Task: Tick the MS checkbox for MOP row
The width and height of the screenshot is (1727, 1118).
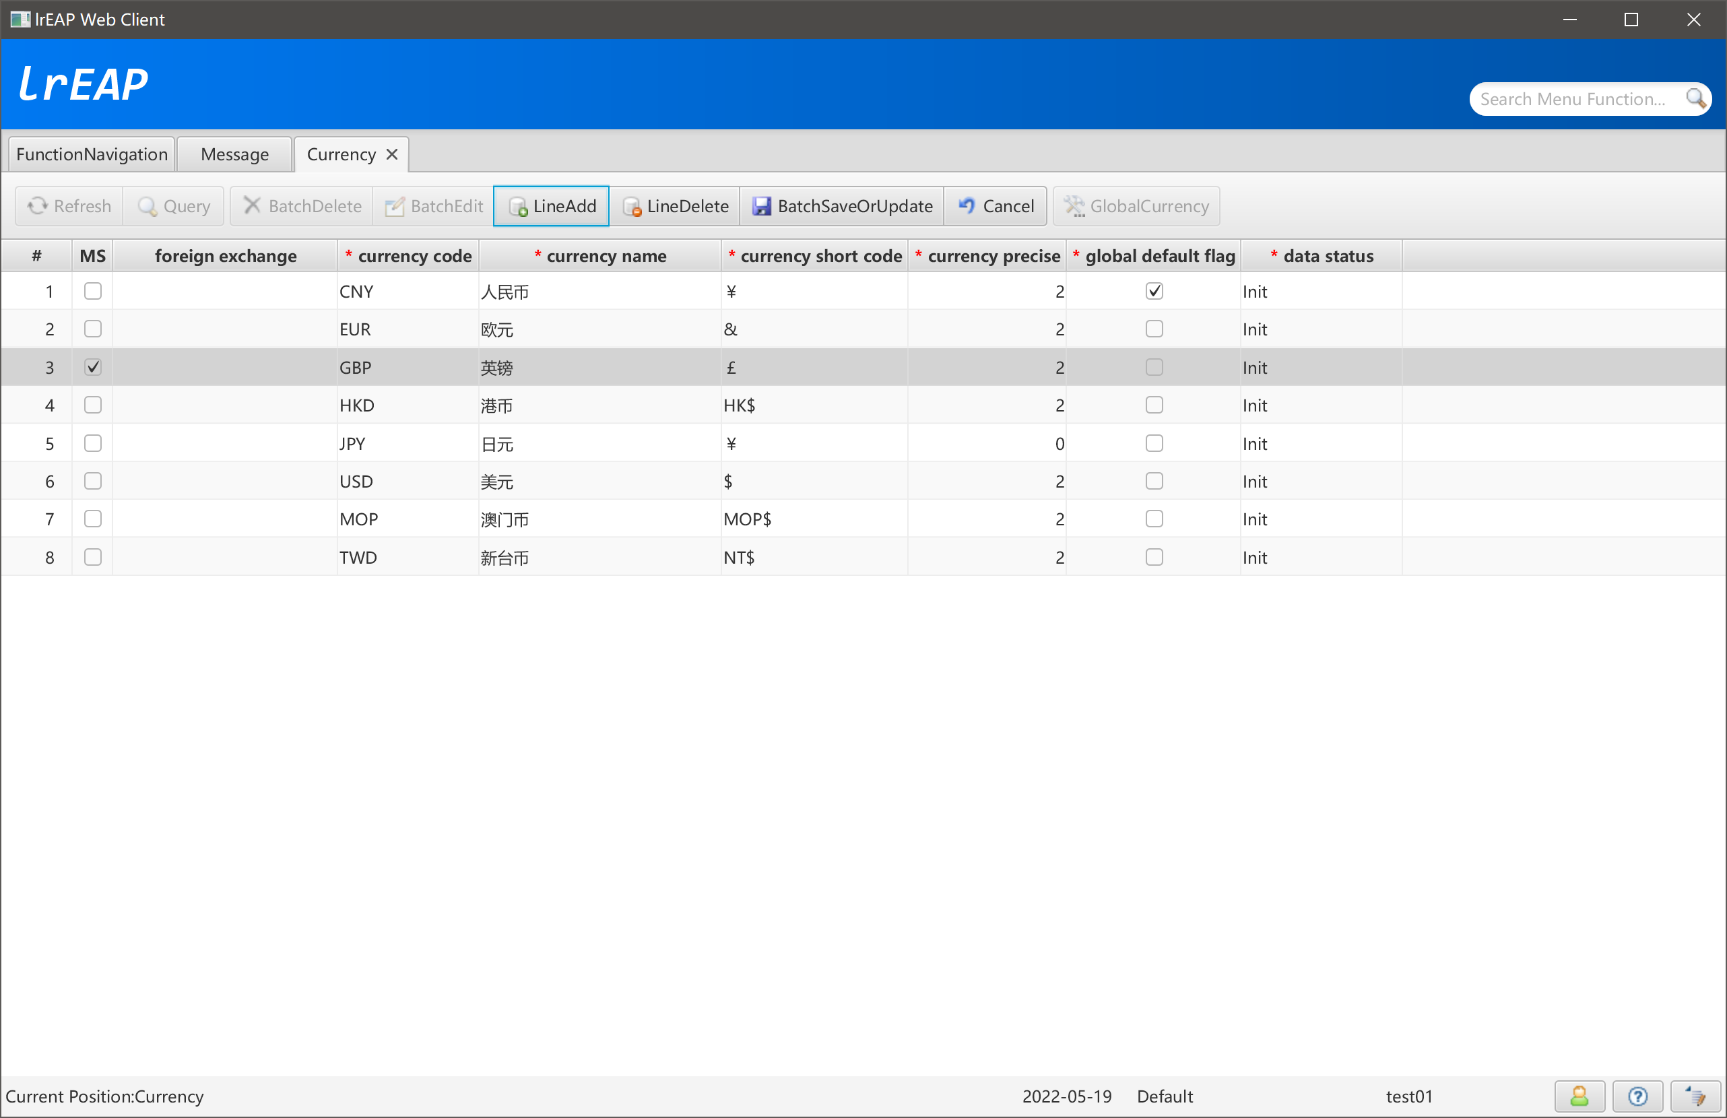Action: 93,519
